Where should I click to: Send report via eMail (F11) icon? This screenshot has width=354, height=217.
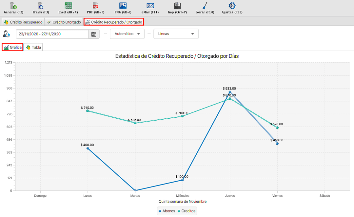coord(150,6)
